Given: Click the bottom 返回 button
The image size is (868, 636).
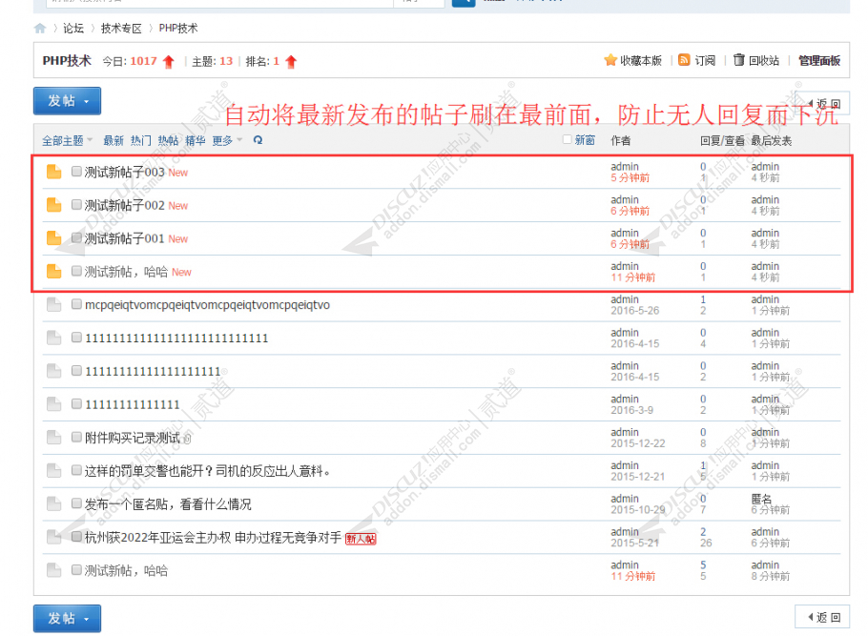Looking at the screenshot, I should pos(822,617).
